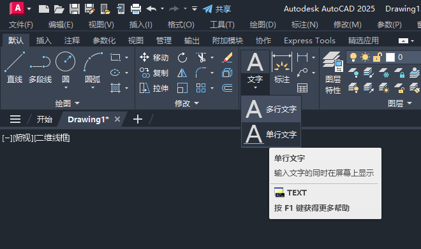Switch to the 精选应用 tab

coord(364,41)
